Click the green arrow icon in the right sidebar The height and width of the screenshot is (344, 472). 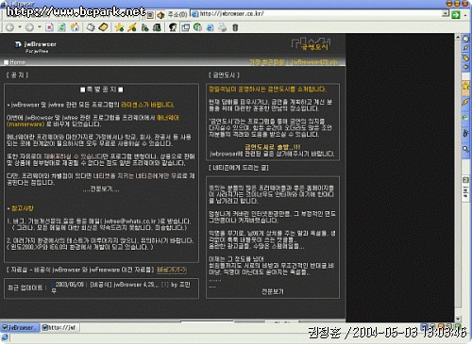465,118
